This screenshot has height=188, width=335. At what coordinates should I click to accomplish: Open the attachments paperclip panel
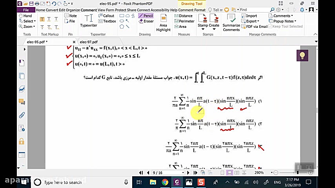(x=22, y=115)
